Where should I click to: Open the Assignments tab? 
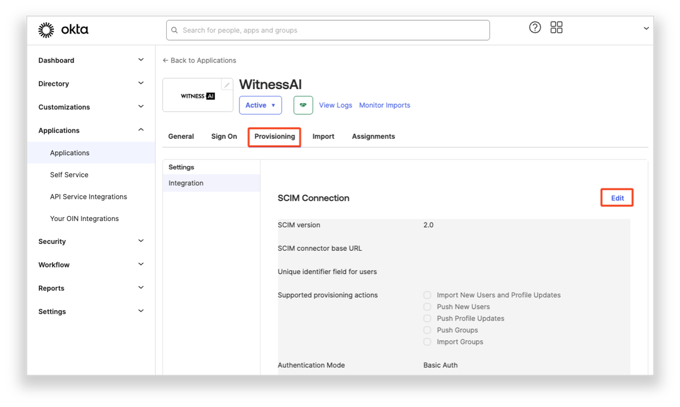(373, 136)
